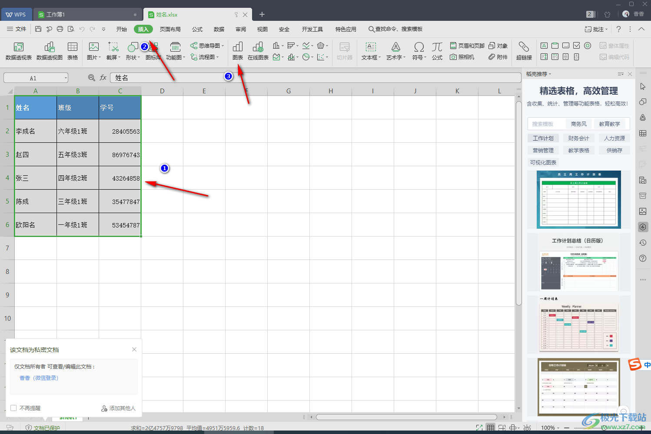Switch to the 数据 ribbon tab
This screenshot has height=434, width=651.
(x=219, y=29)
